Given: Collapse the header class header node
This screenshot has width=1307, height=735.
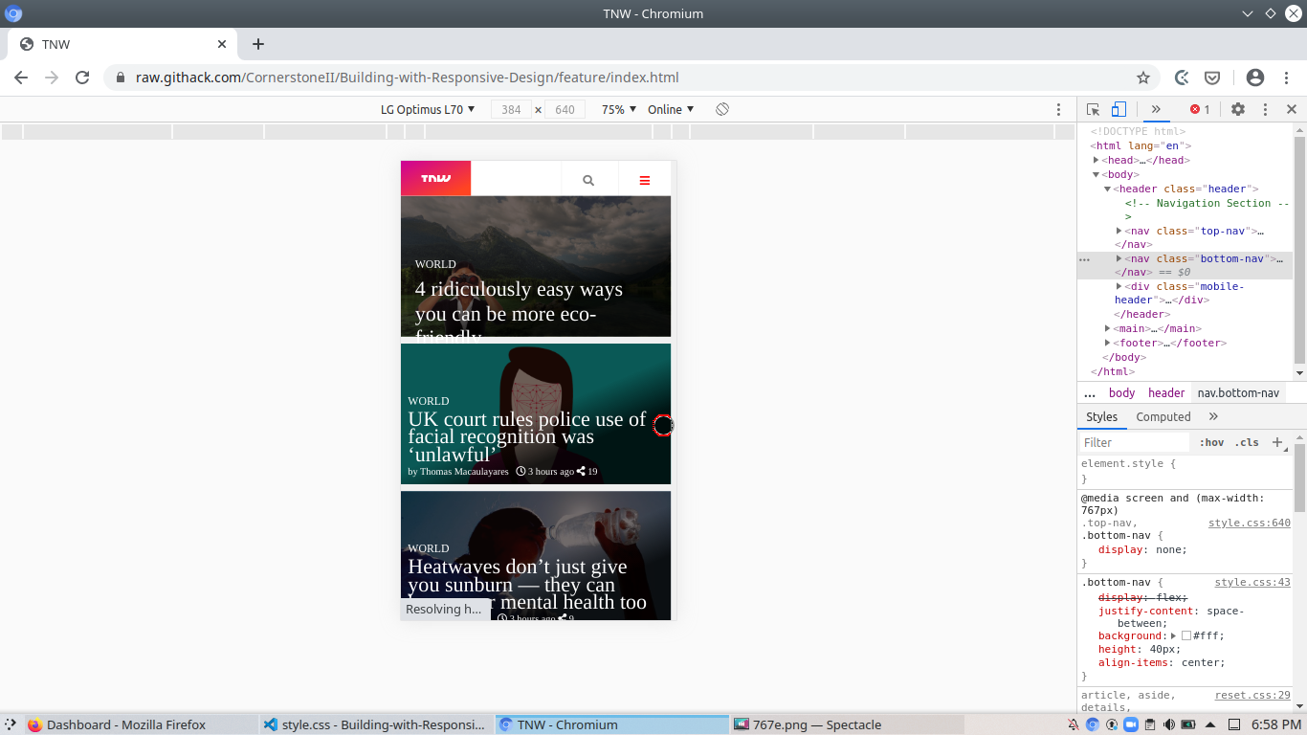Looking at the screenshot, I should point(1107,189).
